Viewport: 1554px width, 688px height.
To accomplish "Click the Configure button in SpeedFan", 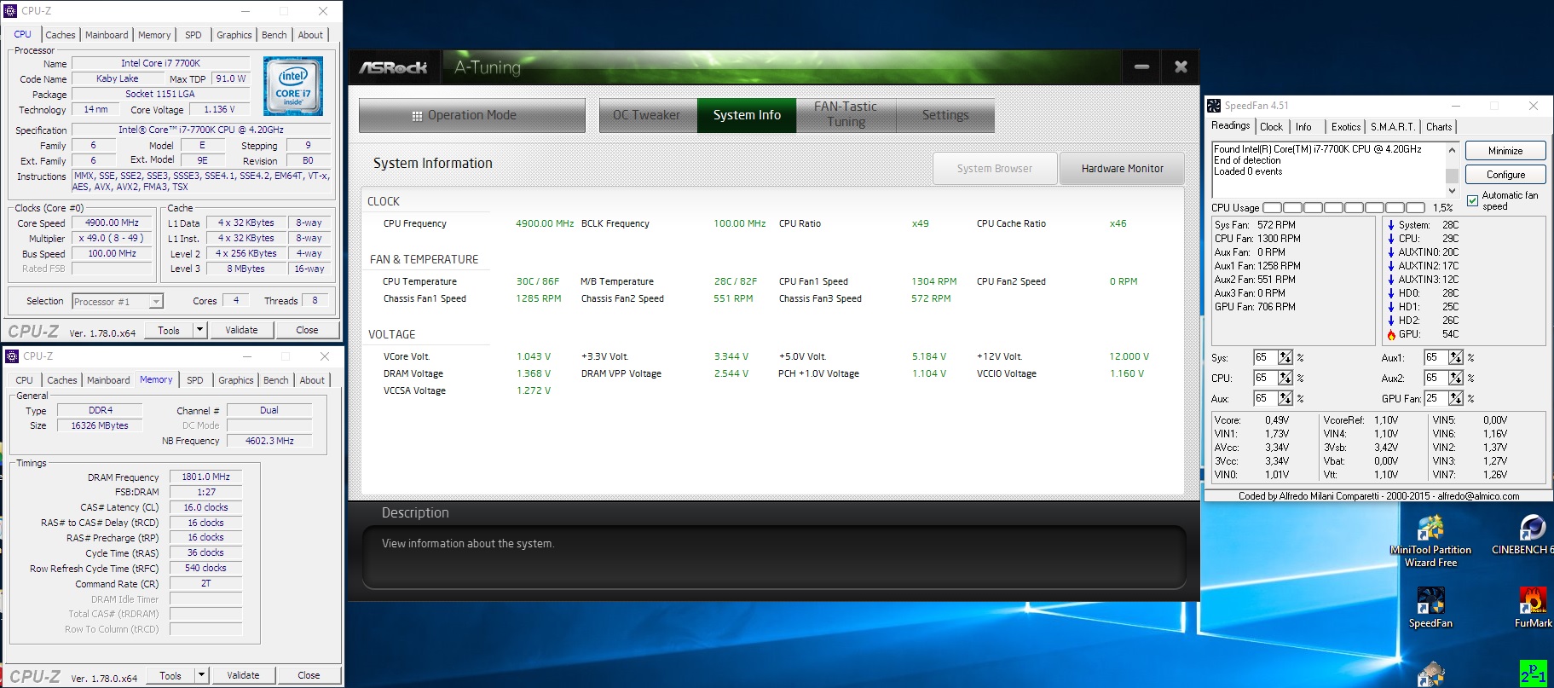I will pyautogui.click(x=1505, y=175).
